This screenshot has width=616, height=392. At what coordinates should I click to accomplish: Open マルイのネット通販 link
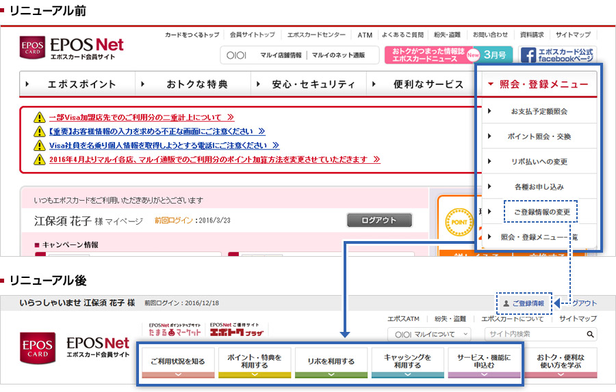338,55
